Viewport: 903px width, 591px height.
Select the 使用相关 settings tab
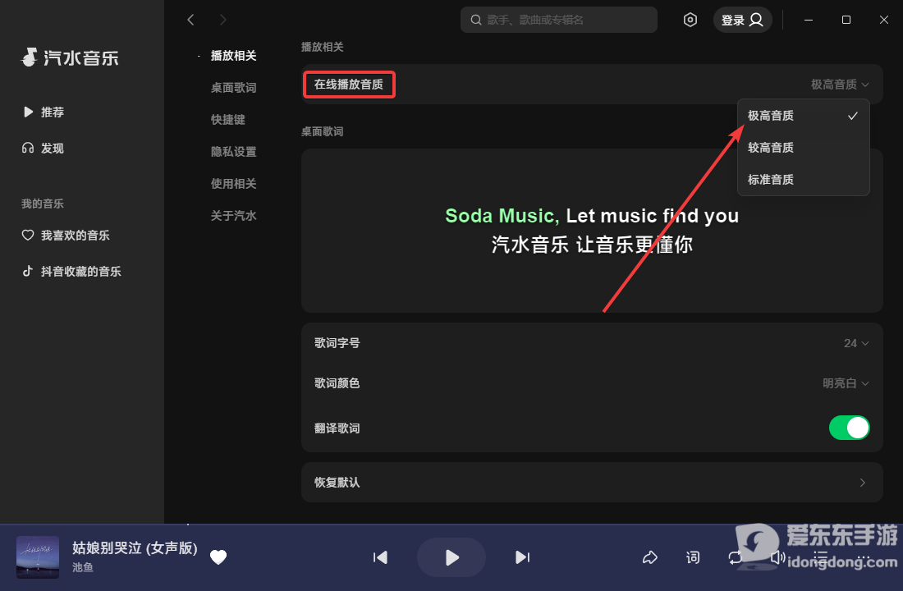[233, 183]
